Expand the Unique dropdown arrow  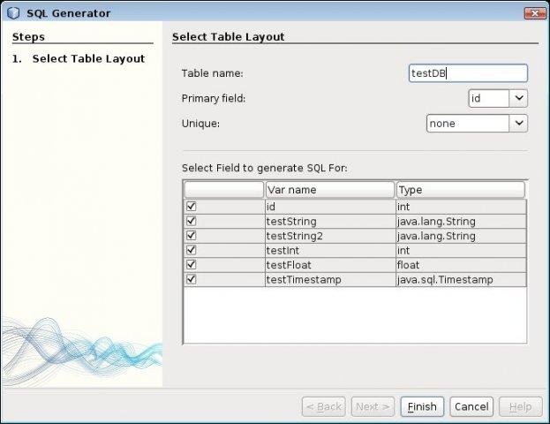[x=519, y=124]
